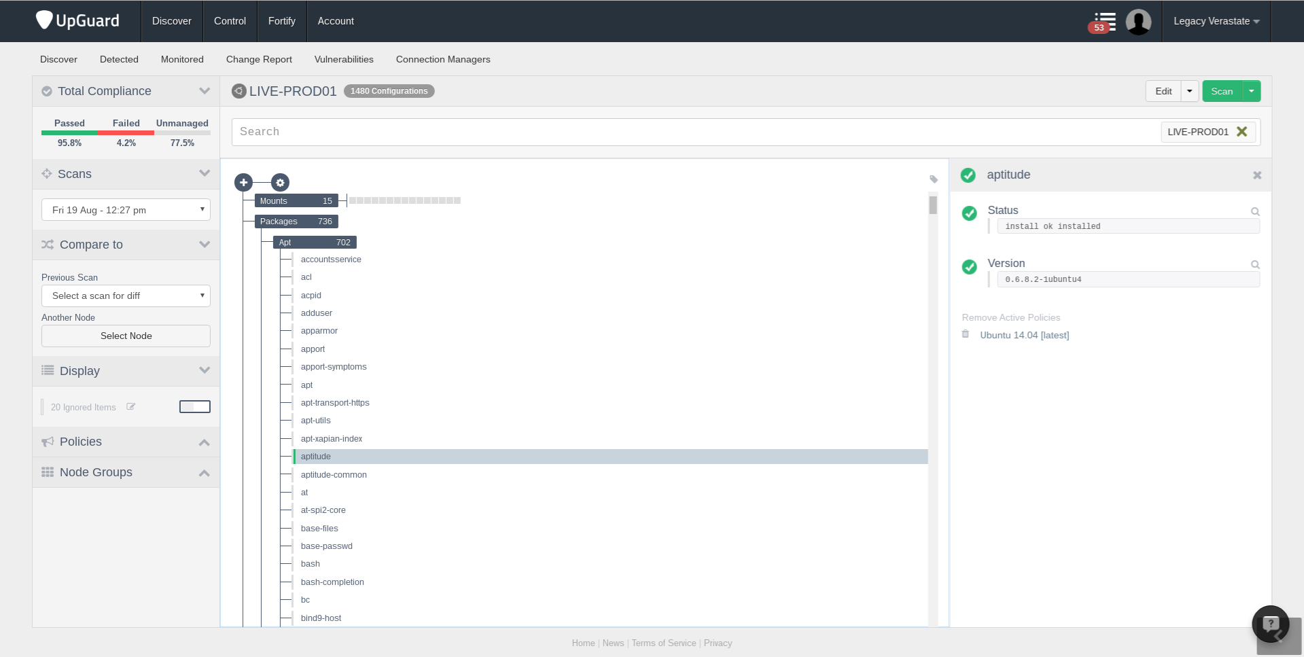This screenshot has height=657, width=1304.
Task: Click the green check icon beside aptitude title
Action: (x=968, y=175)
